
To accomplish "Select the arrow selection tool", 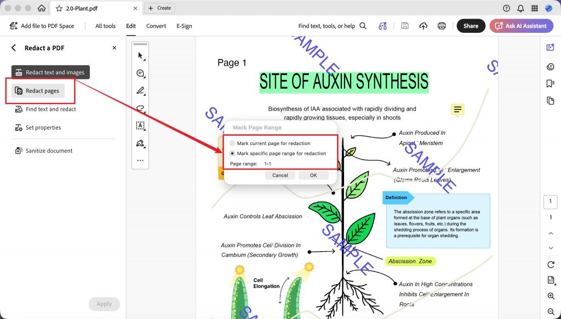I will (x=140, y=56).
